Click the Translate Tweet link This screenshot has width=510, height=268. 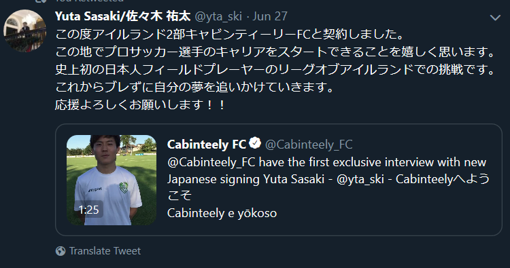105,251
